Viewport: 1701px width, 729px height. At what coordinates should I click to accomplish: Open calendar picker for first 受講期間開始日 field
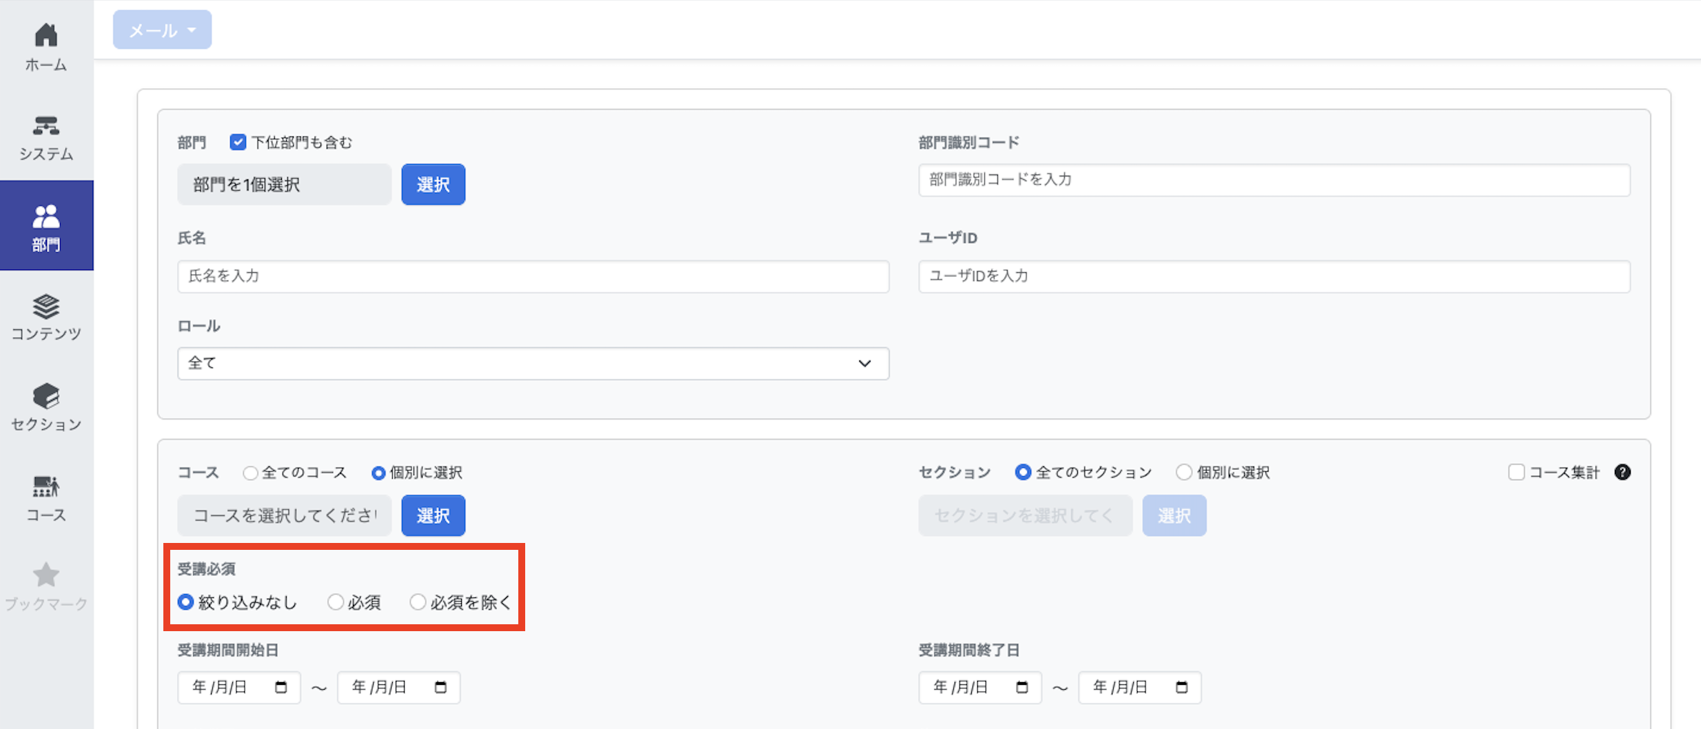(x=281, y=687)
